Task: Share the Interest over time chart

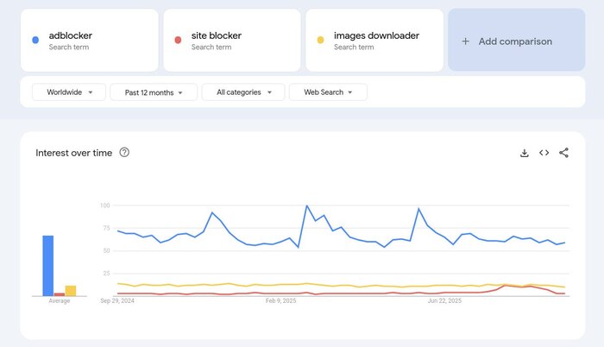Action: click(563, 153)
